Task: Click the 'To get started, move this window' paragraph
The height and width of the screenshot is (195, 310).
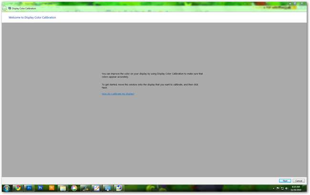Action: (x=150, y=86)
